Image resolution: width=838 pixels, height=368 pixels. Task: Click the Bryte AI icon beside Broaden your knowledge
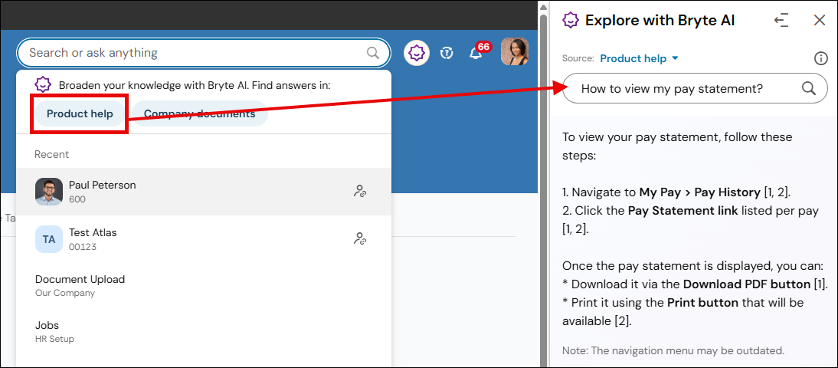click(x=43, y=84)
